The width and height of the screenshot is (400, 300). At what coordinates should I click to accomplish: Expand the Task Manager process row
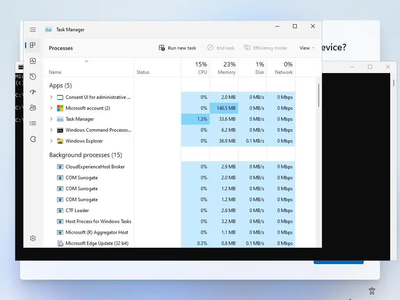coord(51,119)
